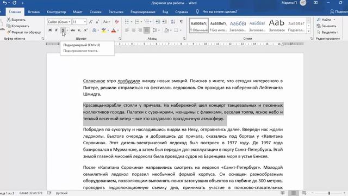Viewport: 348px width, 196px height.
Task: Decrease font size
Action: [x=97, y=22]
